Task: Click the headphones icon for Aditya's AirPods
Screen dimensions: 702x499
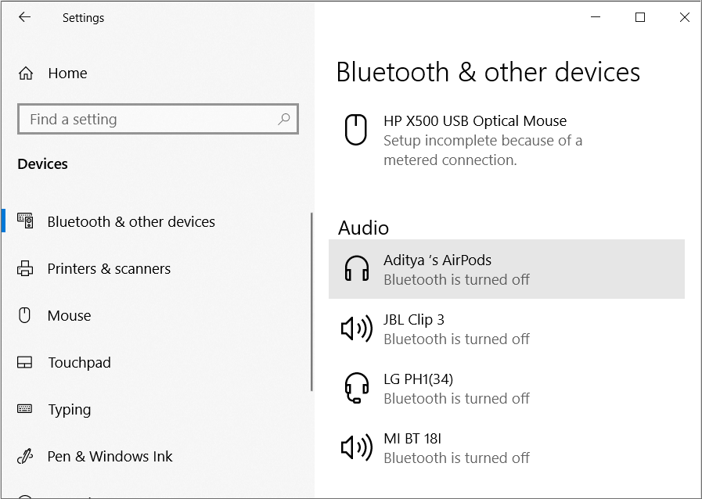Action: [356, 268]
